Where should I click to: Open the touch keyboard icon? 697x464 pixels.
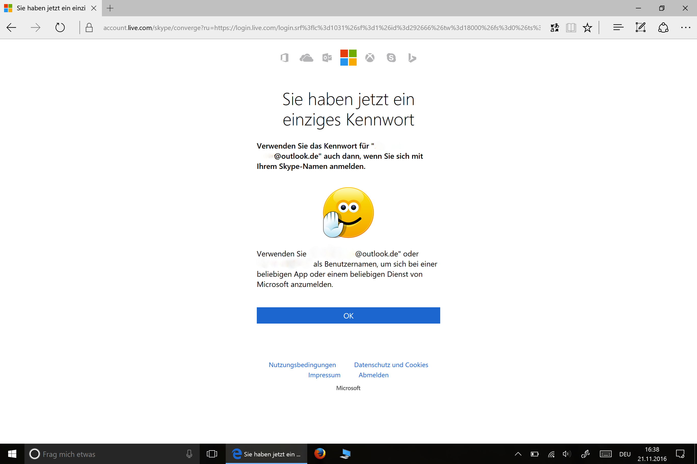606,454
